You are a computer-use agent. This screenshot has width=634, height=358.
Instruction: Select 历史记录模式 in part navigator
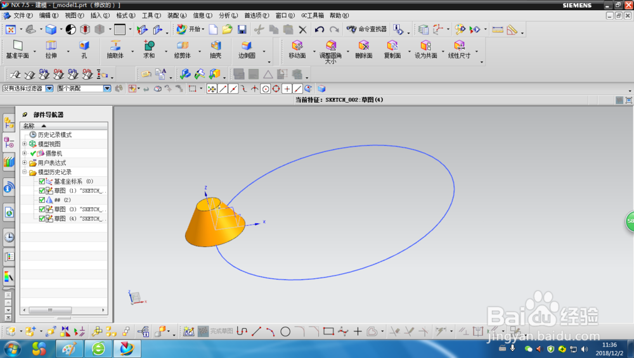coord(55,134)
